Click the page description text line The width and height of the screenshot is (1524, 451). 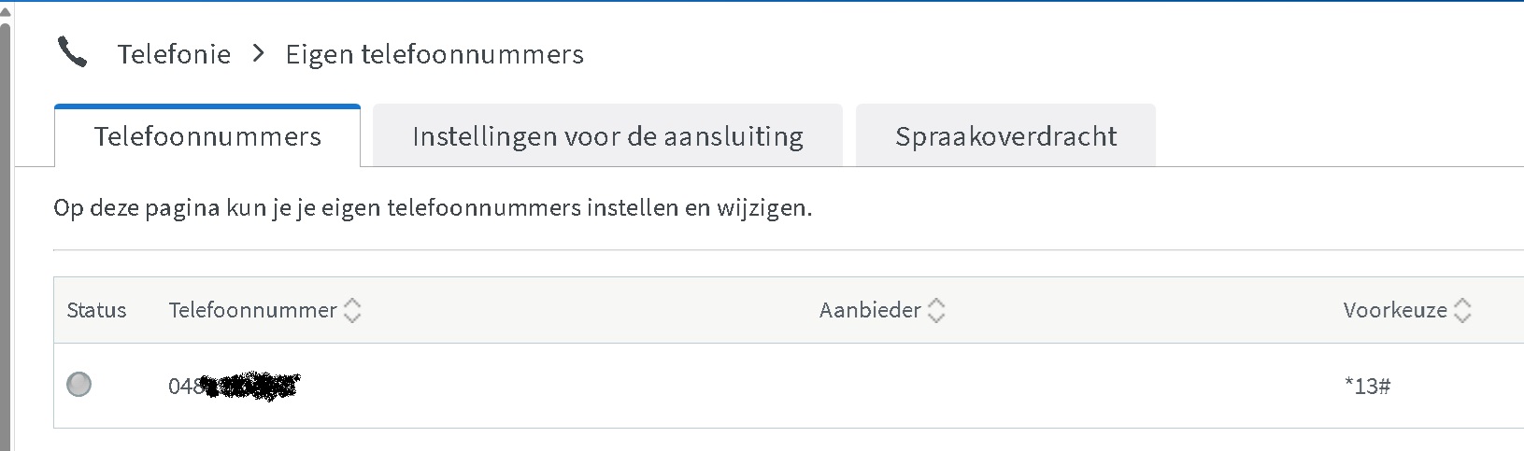[x=433, y=207]
